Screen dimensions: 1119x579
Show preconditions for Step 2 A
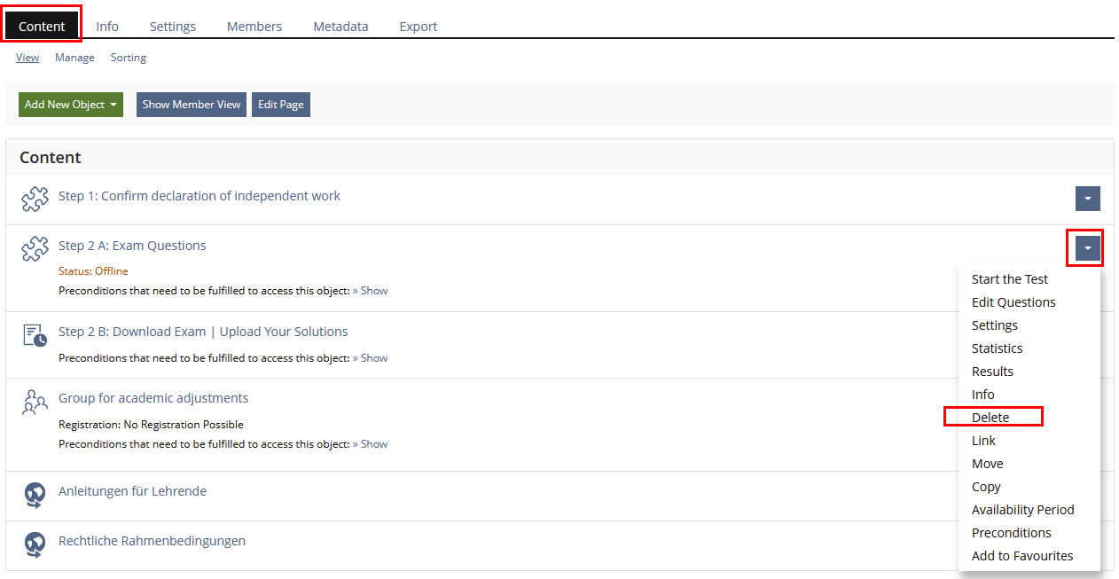point(370,291)
